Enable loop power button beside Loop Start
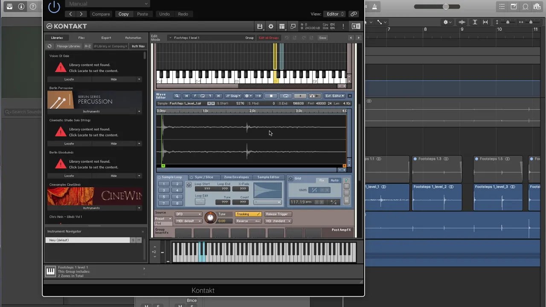The width and height of the screenshot is (546, 307). click(x=189, y=185)
